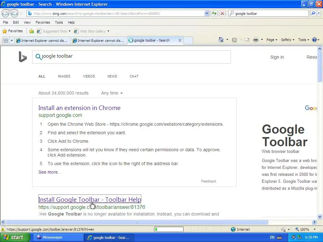Click the Refresh page icon

[214, 13]
